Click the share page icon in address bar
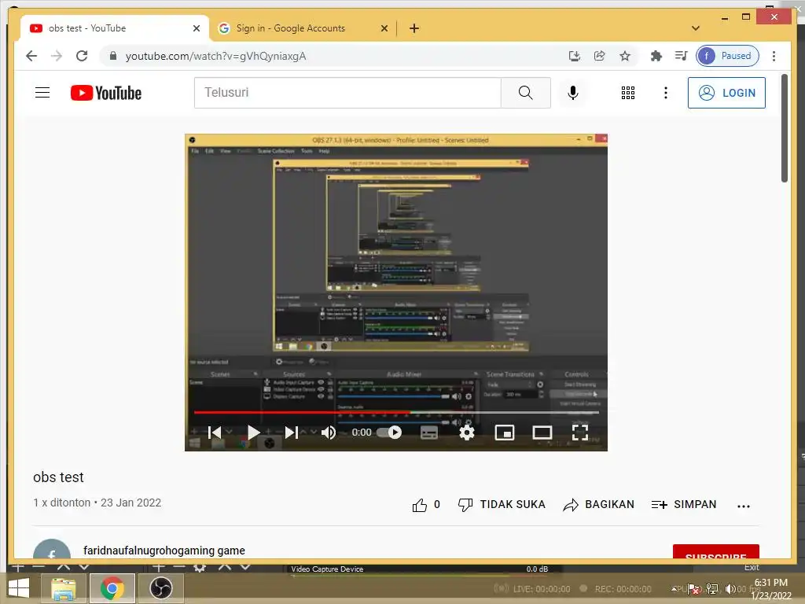The image size is (805, 604). tap(599, 56)
